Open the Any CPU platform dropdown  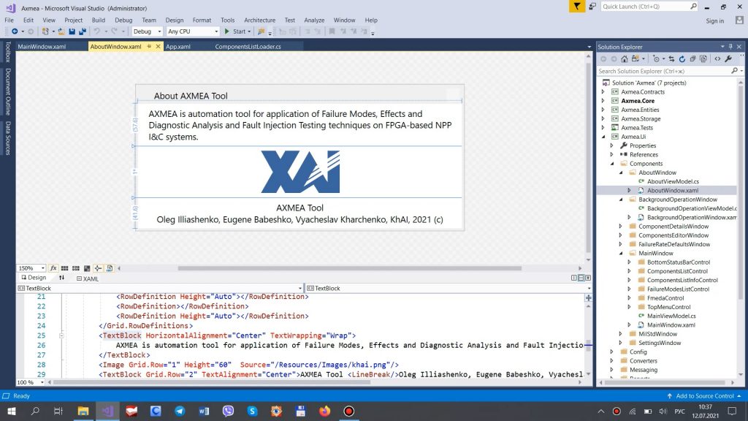(x=193, y=31)
